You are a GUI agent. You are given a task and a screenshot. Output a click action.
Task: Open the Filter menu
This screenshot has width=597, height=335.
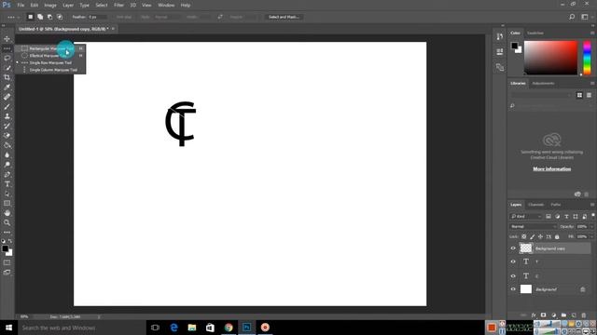pyautogui.click(x=118, y=6)
